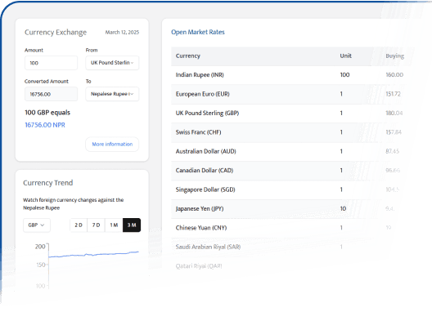
Task: Open the GBP trend currency dropdown
Action: click(x=37, y=225)
